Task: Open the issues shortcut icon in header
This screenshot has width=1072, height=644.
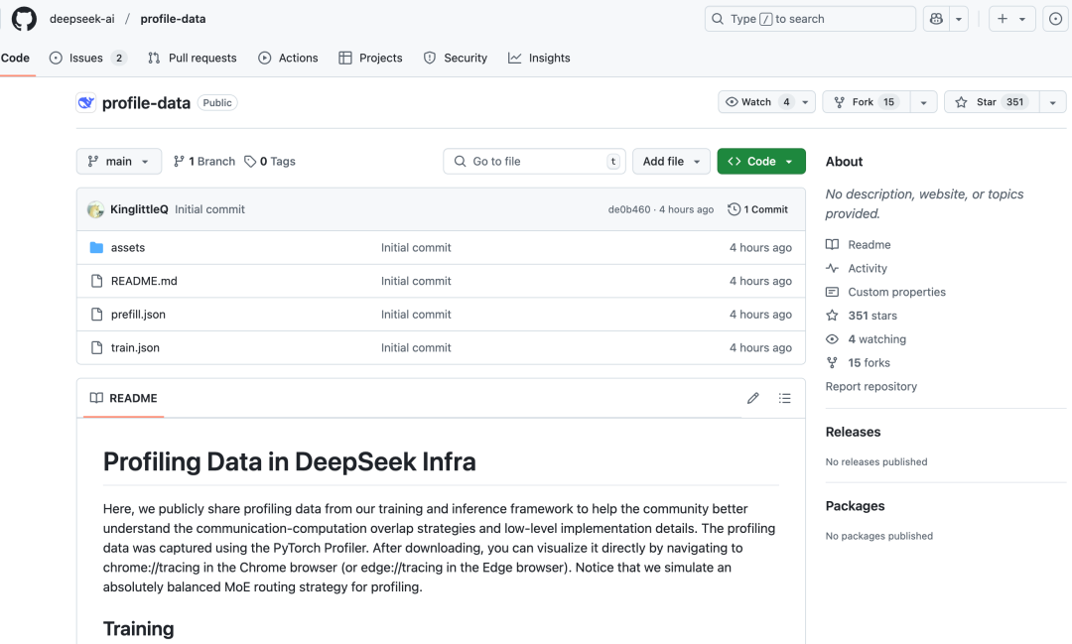Action: click(x=1055, y=19)
